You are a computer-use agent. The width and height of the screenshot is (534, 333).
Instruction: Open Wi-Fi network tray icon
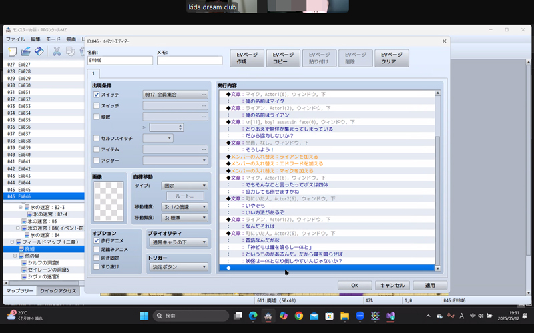(x=473, y=316)
